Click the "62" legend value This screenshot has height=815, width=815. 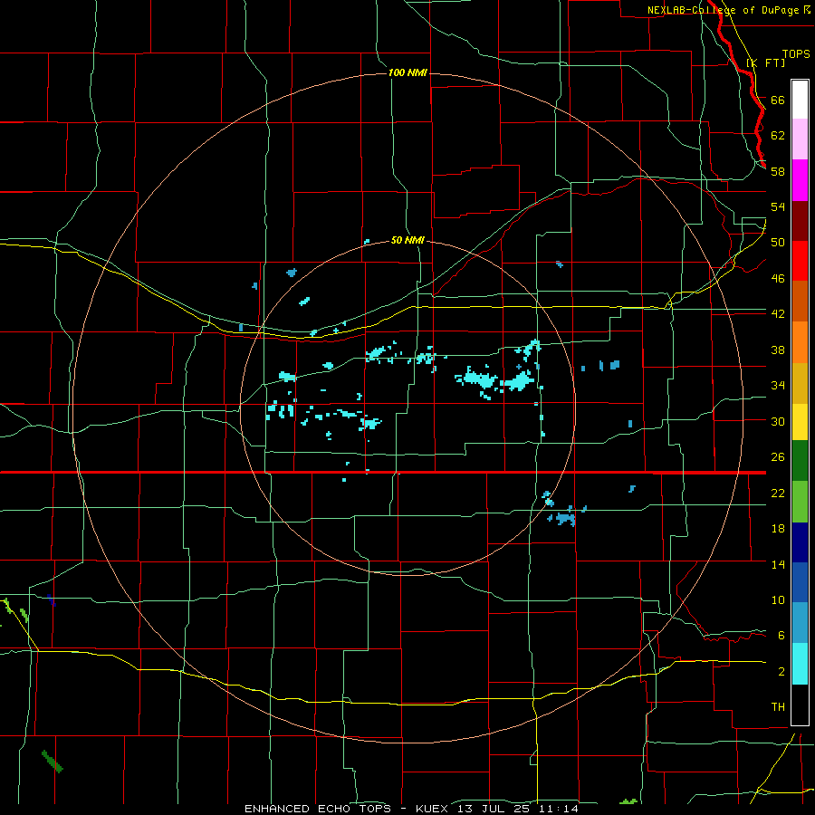pos(778,136)
